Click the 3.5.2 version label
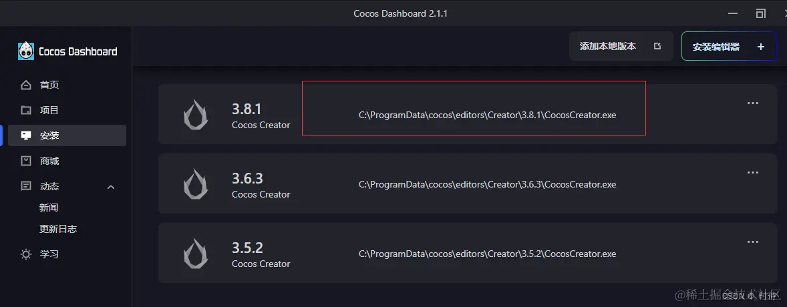787x307 pixels. [x=247, y=248]
